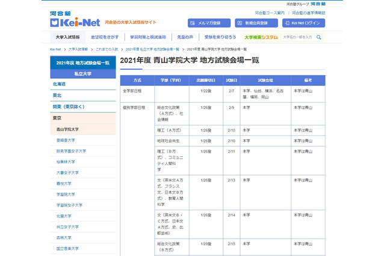Viewport: 385px width, 256px height.
Task: Click the page title 青山学院大学 地方試験会場一覧
Action: click(x=189, y=60)
